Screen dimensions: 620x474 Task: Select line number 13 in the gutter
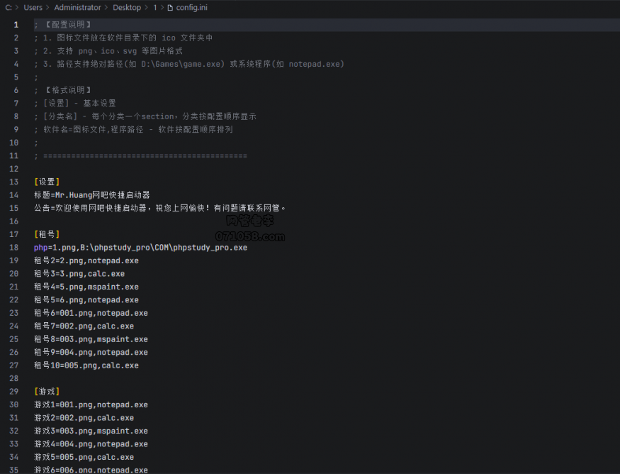pyautogui.click(x=15, y=182)
